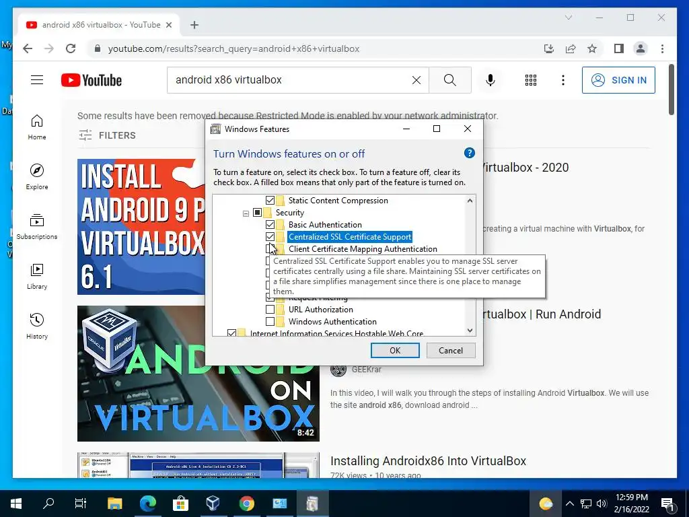Open Library in the sidebar

[x=37, y=277]
